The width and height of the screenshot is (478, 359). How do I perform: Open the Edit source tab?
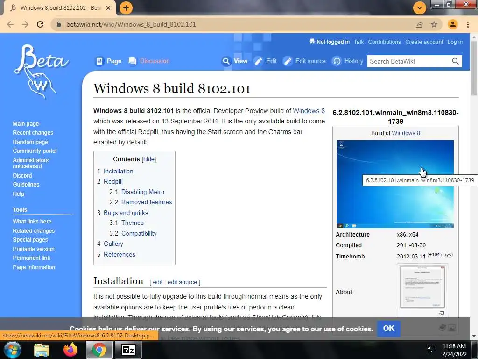(304, 61)
